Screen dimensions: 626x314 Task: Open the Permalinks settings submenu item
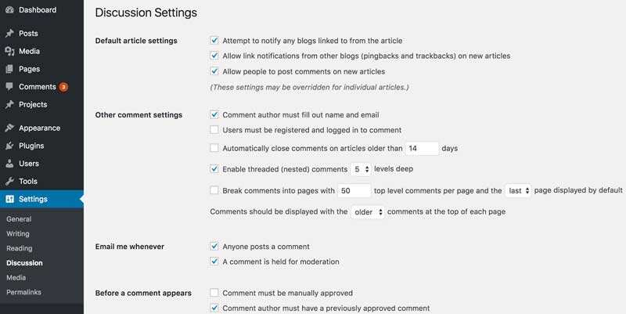(23, 292)
